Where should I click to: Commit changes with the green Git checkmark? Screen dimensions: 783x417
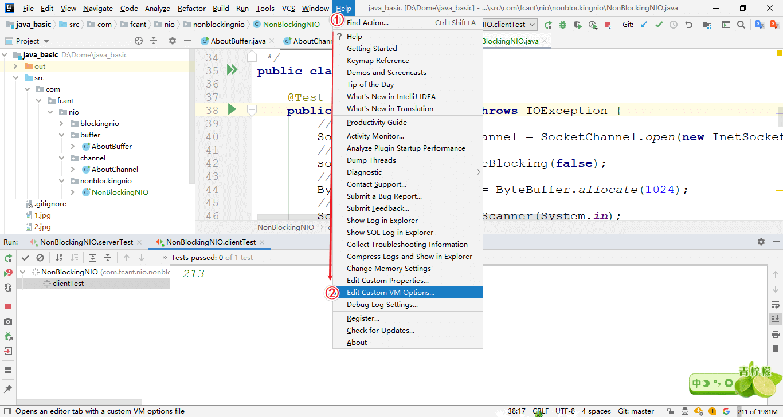coord(659,25)
